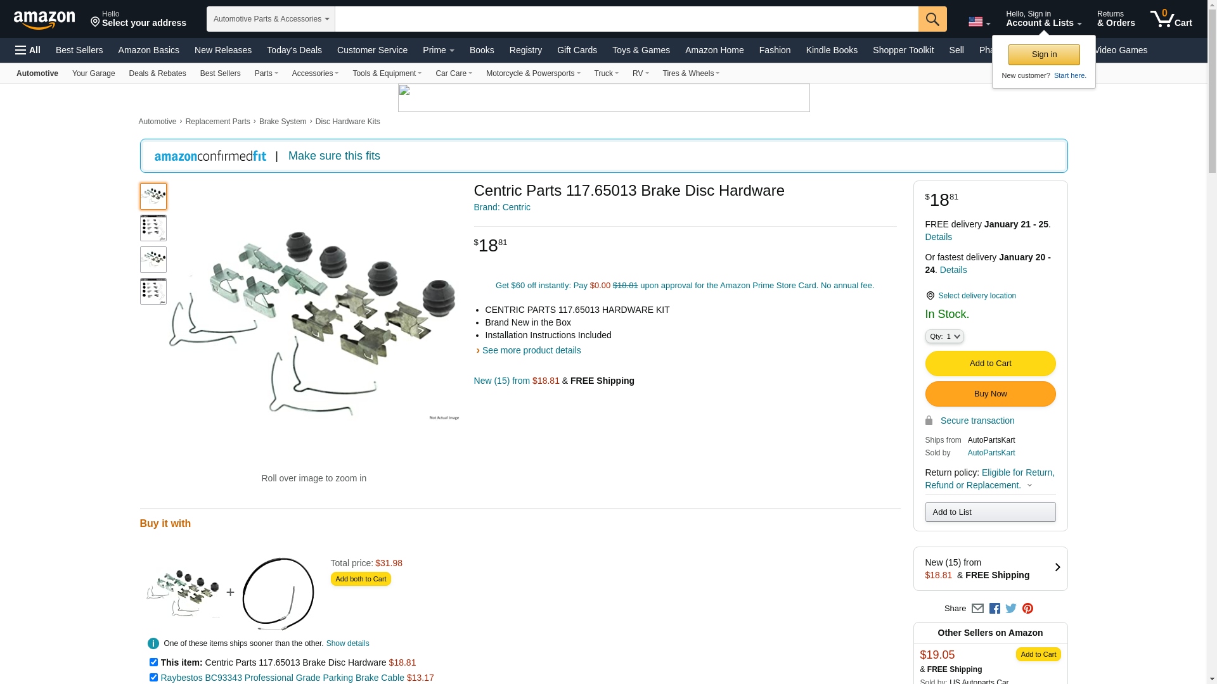This screenshot has height=684, width=1217.
Task: Open the country flag language selector
Action: [979, 22]
